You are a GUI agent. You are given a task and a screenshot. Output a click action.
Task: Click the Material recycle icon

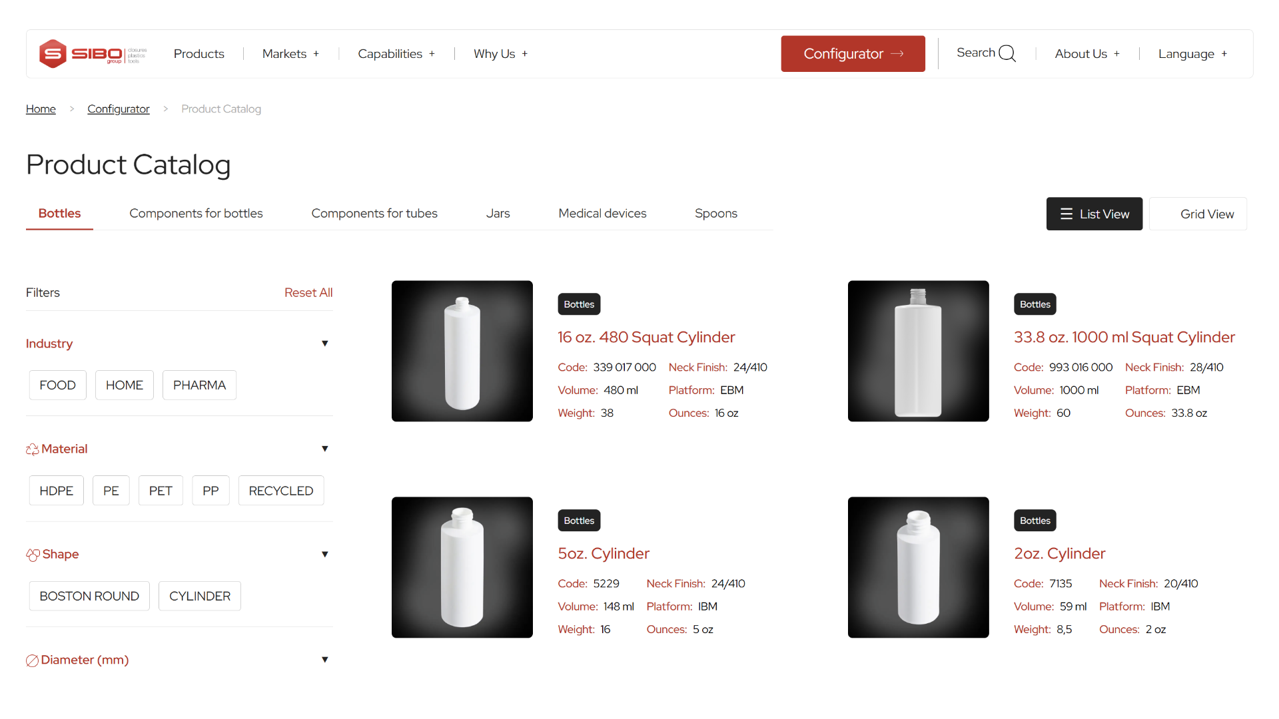click(x=32, y=449)
